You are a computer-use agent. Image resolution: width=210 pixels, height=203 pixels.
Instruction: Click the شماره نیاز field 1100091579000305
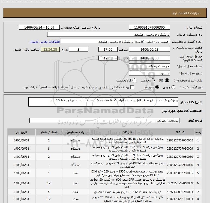coord(149,28)
